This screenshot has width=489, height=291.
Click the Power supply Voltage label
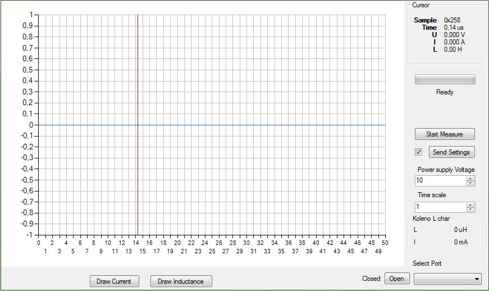coord(446,170)
